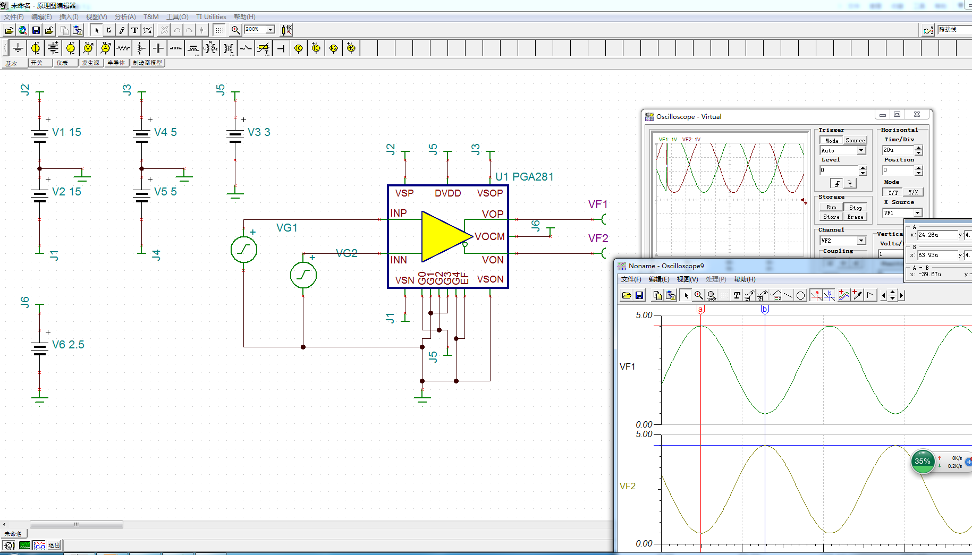This screenshot has width=972, height=555.
Task: Select the text tool in schematic toolbar
Action: coord(134,30)
